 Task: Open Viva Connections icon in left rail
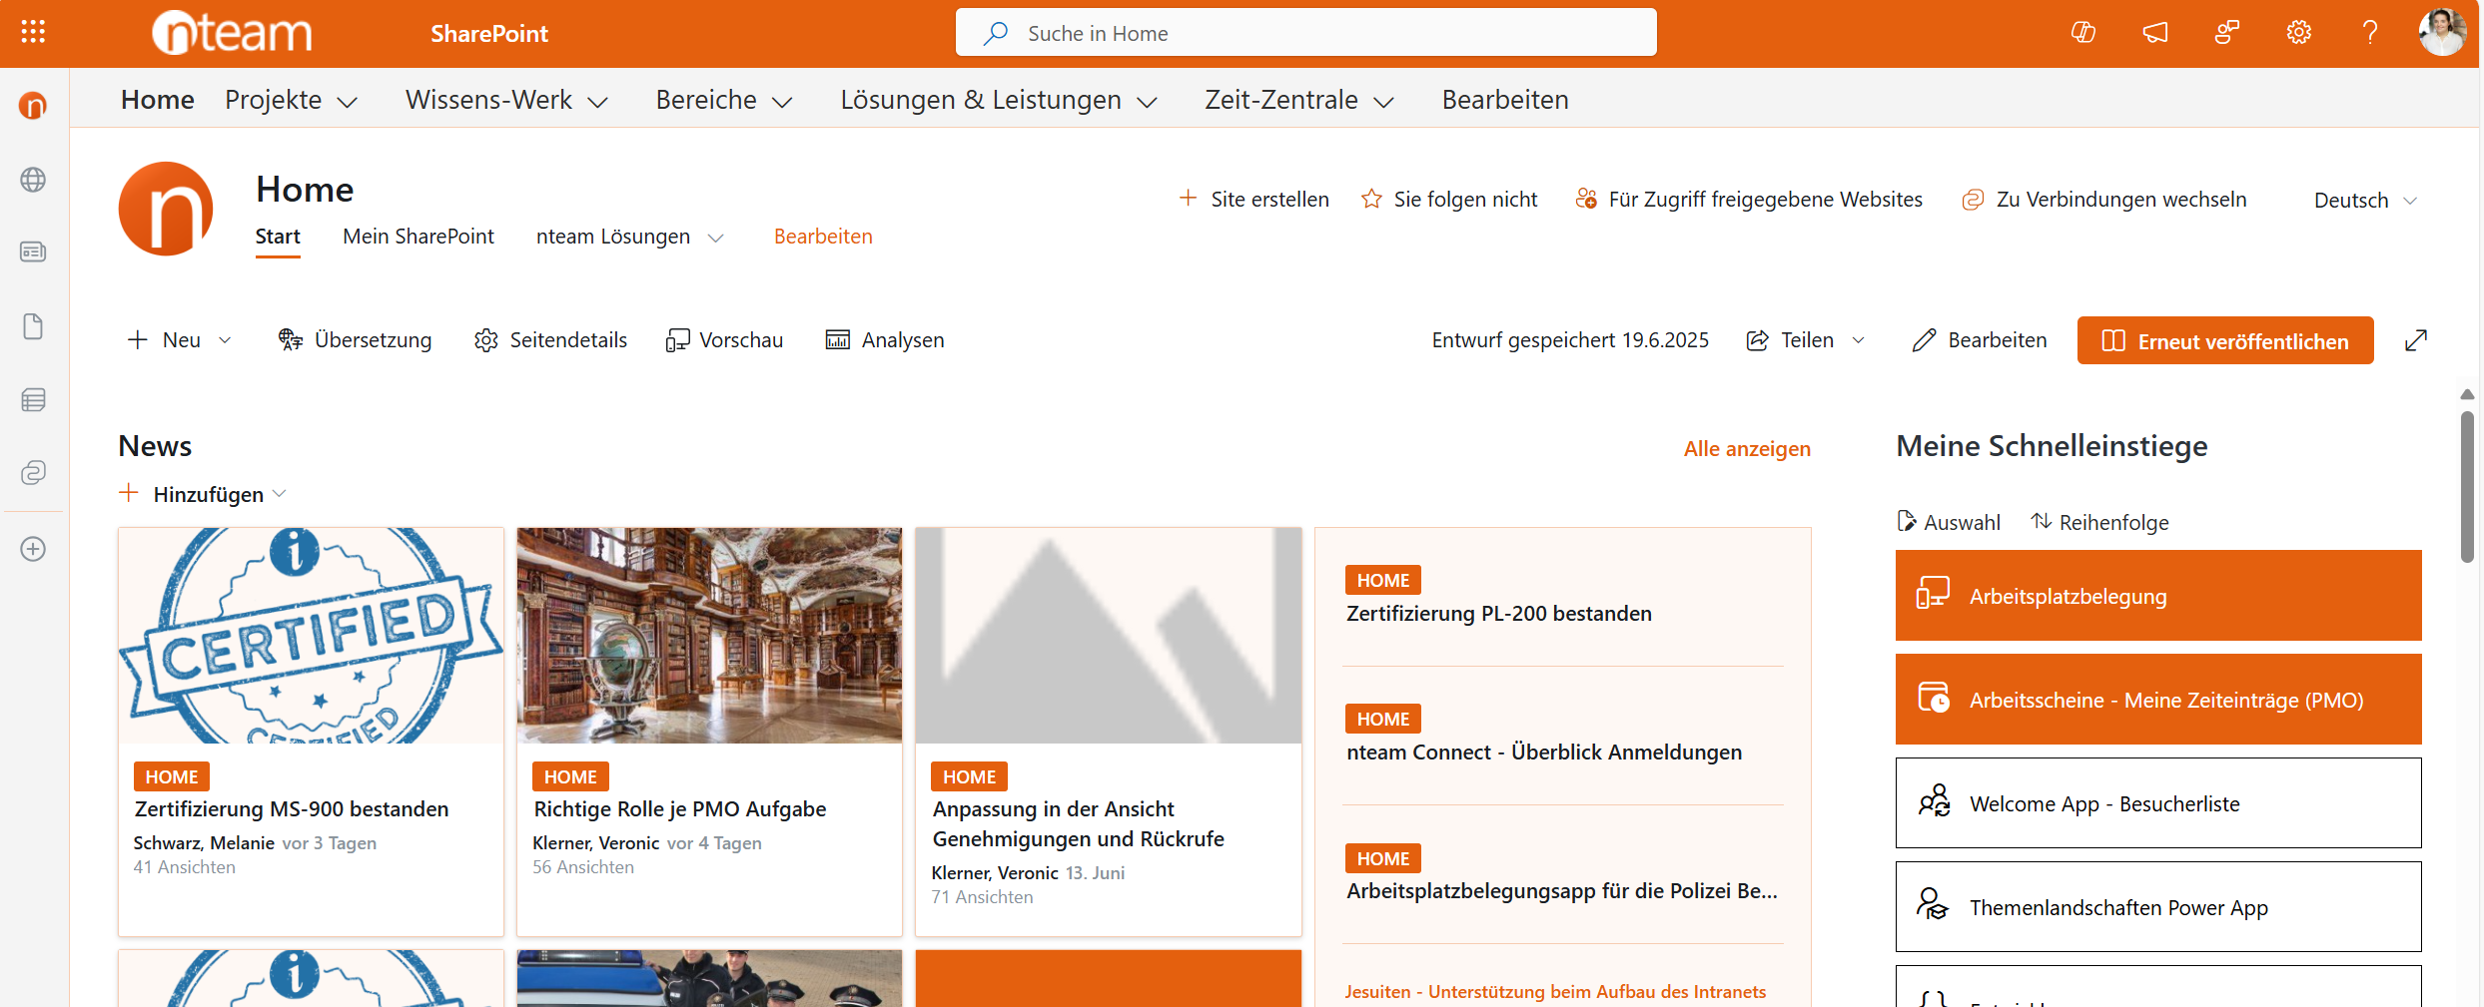33,472
